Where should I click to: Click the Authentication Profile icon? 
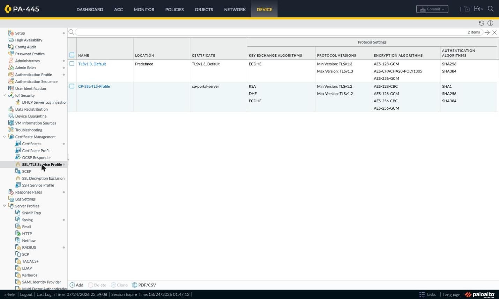tap(11, 74)
